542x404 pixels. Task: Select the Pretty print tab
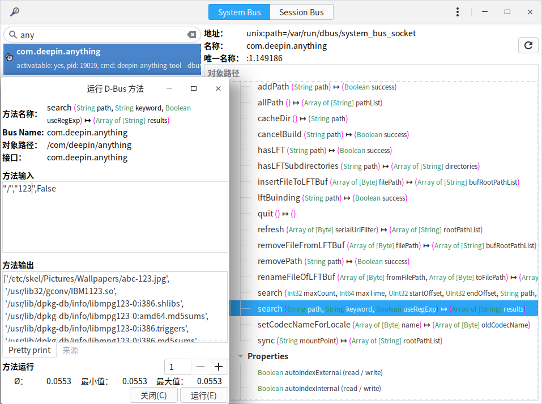29,350
